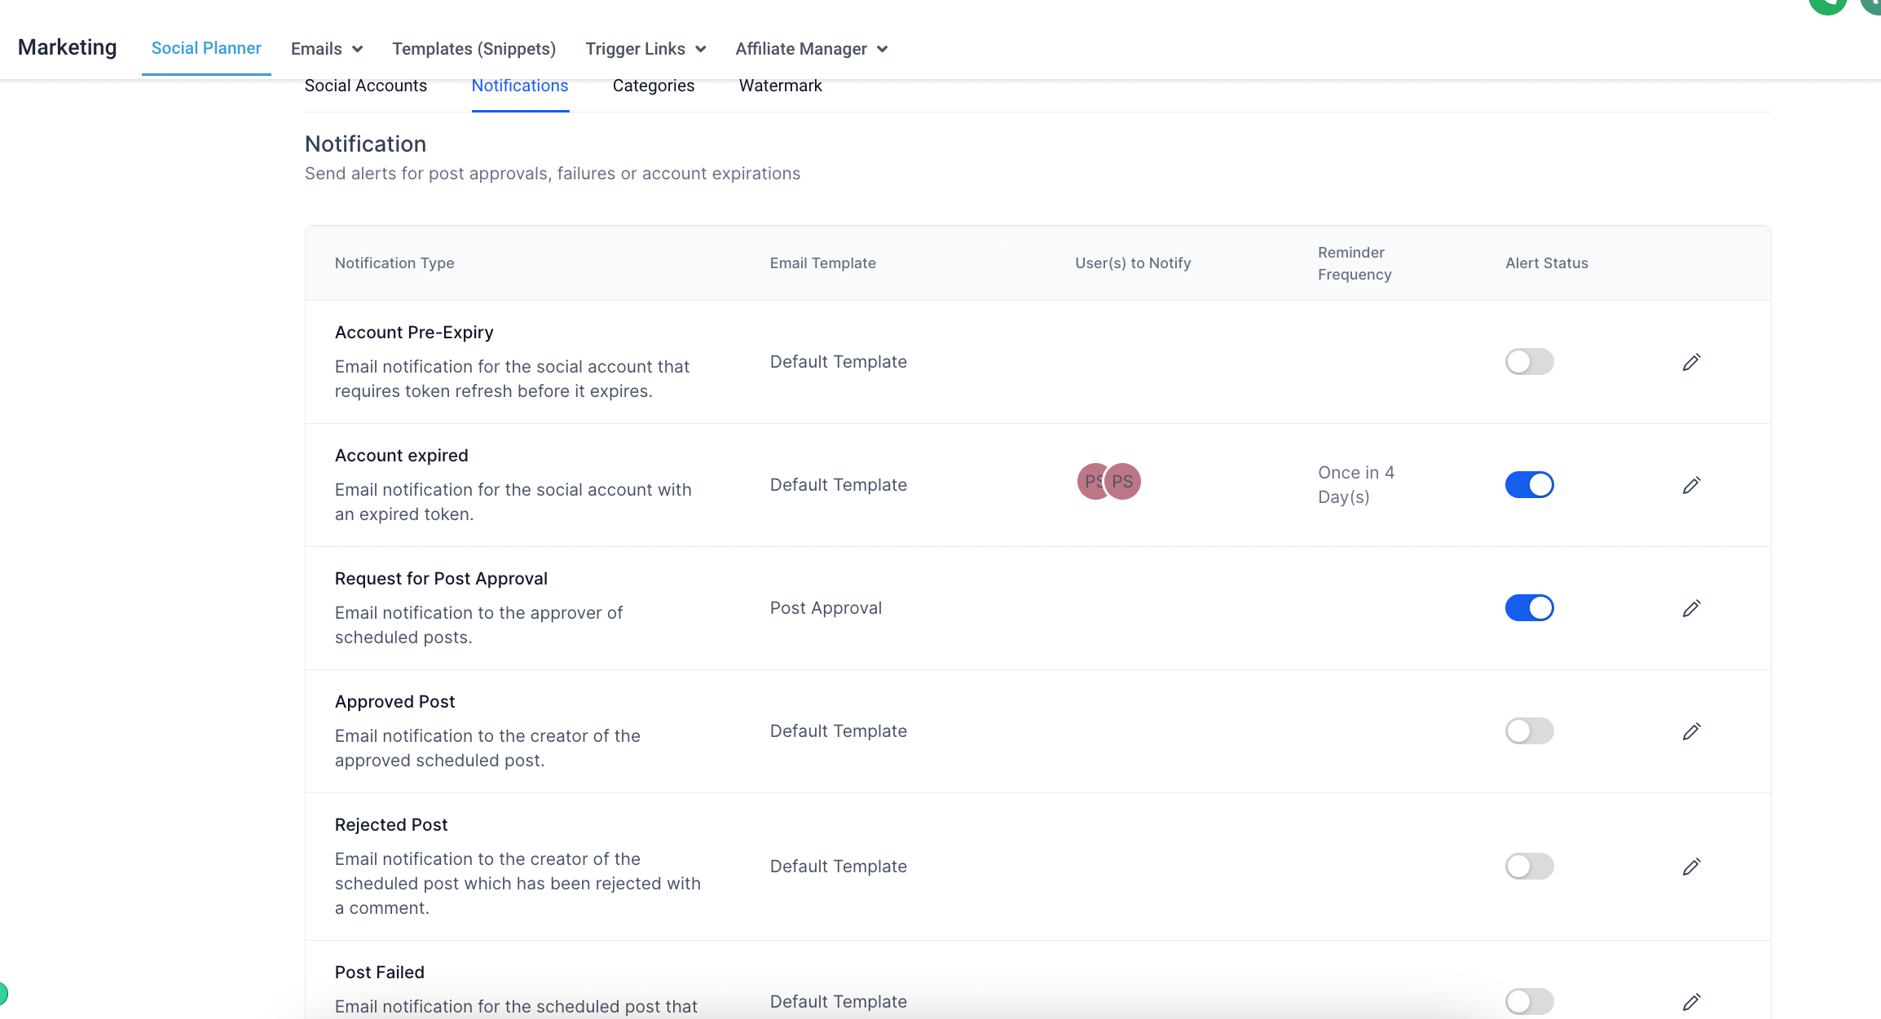1881x1019 pixels.
Task: Open the Watermark tab
Action: 780,86
